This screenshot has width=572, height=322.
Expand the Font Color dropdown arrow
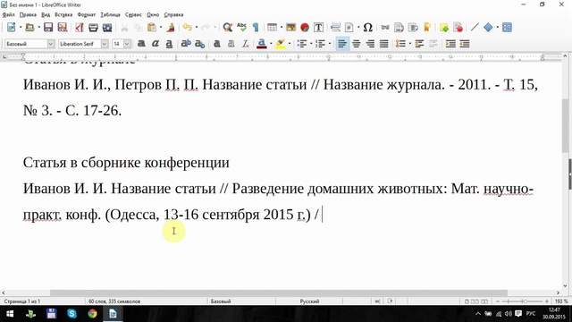[271, 44]
